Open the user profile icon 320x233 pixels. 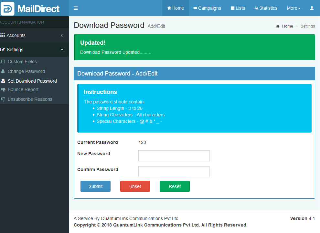click(312, 8)
